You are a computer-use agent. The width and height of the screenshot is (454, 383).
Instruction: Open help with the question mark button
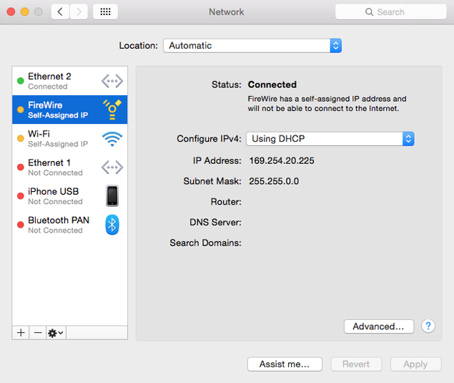(428, 326)
